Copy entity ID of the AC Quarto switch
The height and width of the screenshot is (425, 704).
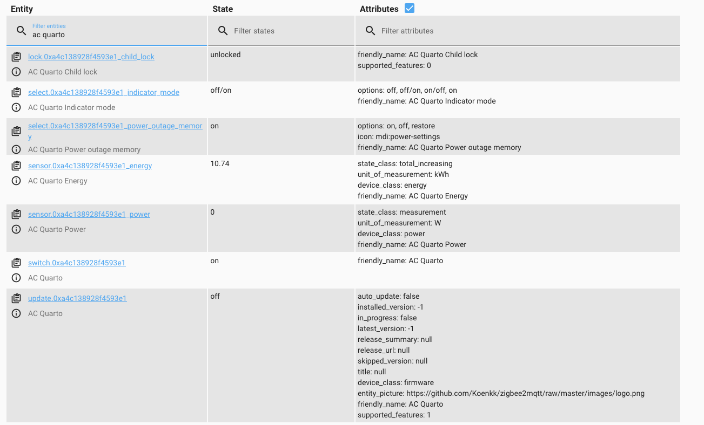pyautogui.click(x=16, y=262)
